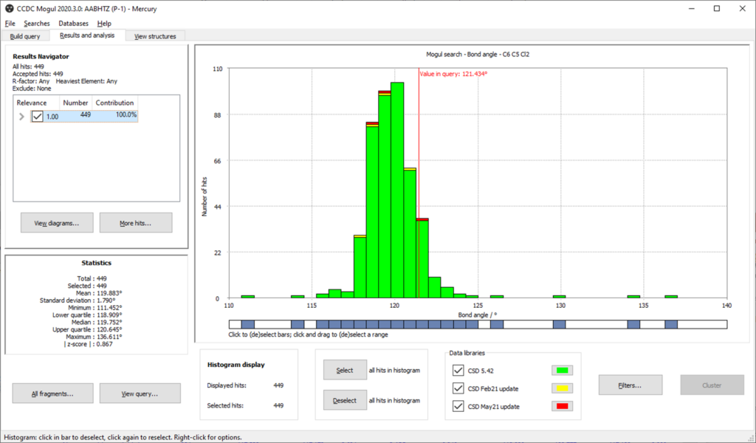Uncheck the relevance 1.00 row checkbox
756x443 pixels.
pos(37,116)
